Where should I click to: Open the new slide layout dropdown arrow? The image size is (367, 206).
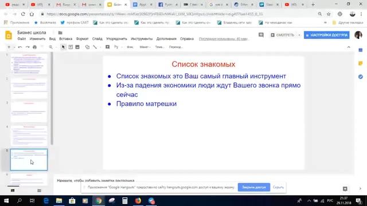tap(14, 47)
